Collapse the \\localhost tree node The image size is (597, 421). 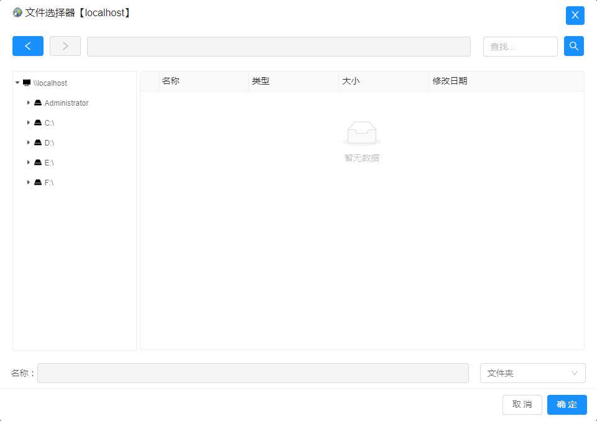17,83
